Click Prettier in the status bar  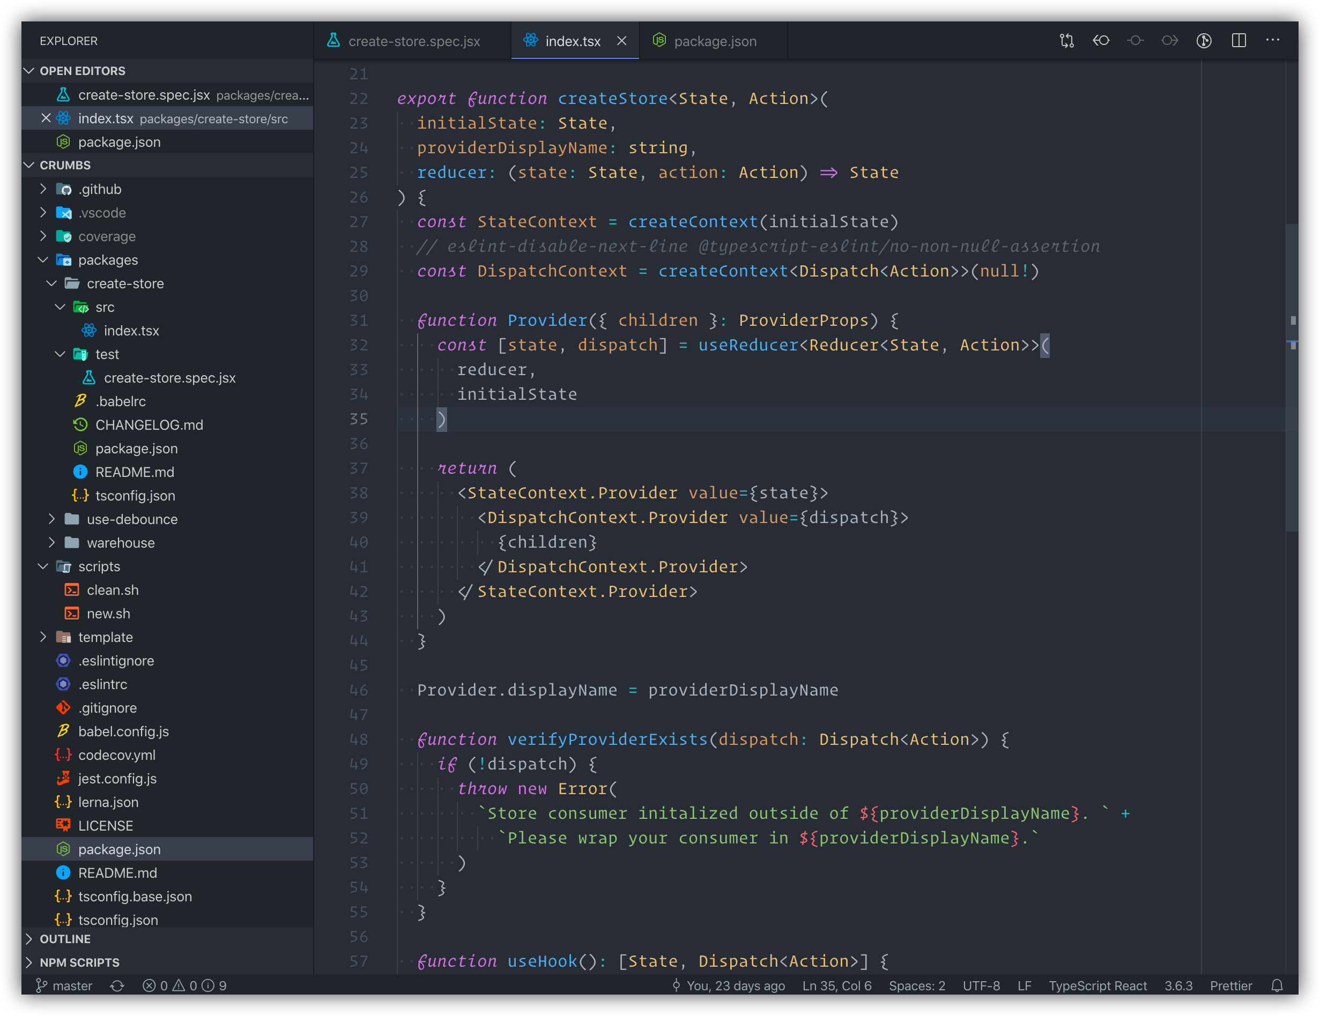[1230, 986]
